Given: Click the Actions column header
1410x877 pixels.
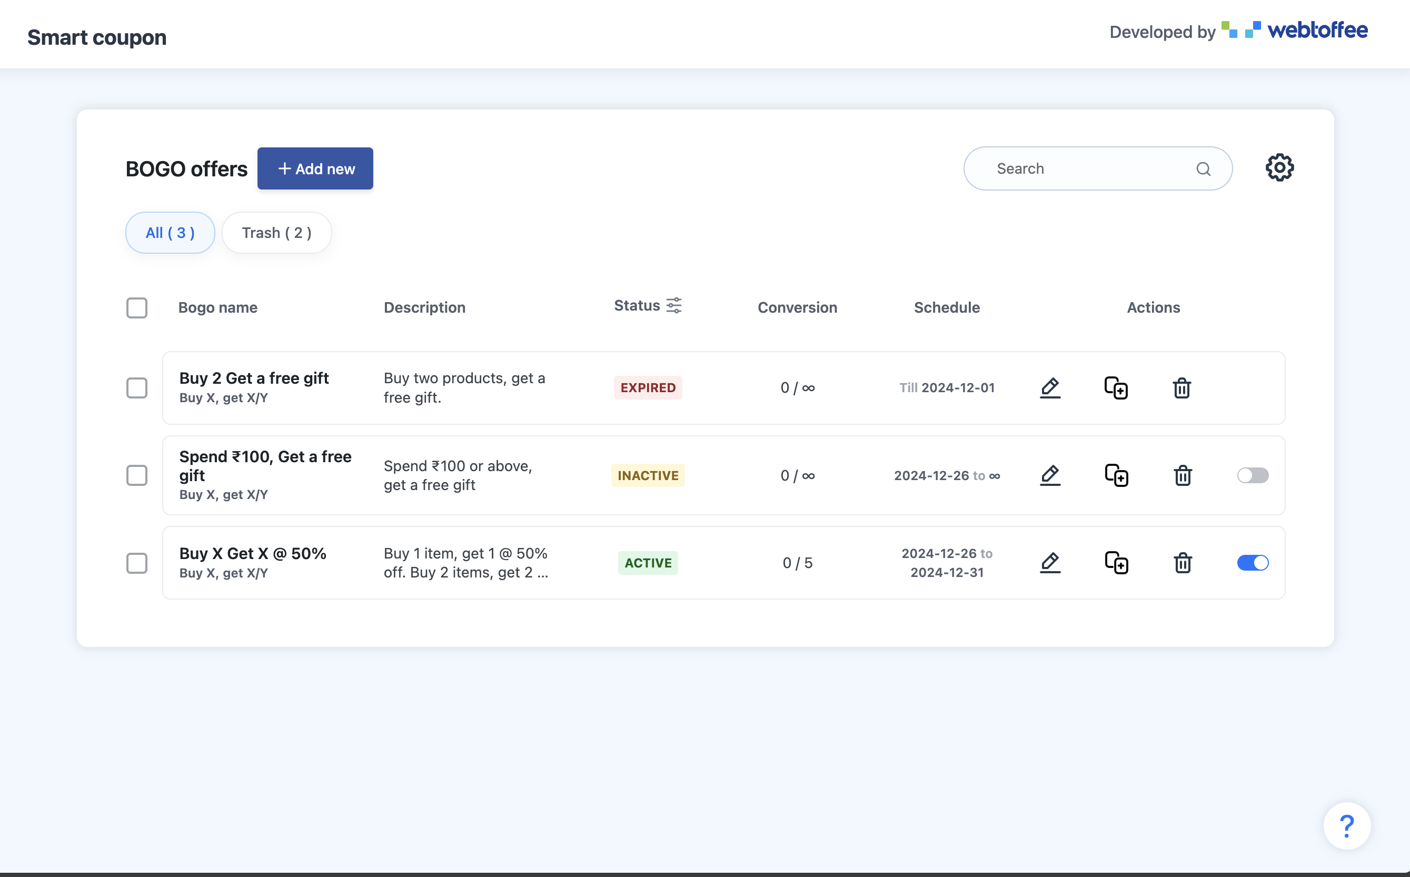Looking at the screenshot, I should click(1153, 307).
